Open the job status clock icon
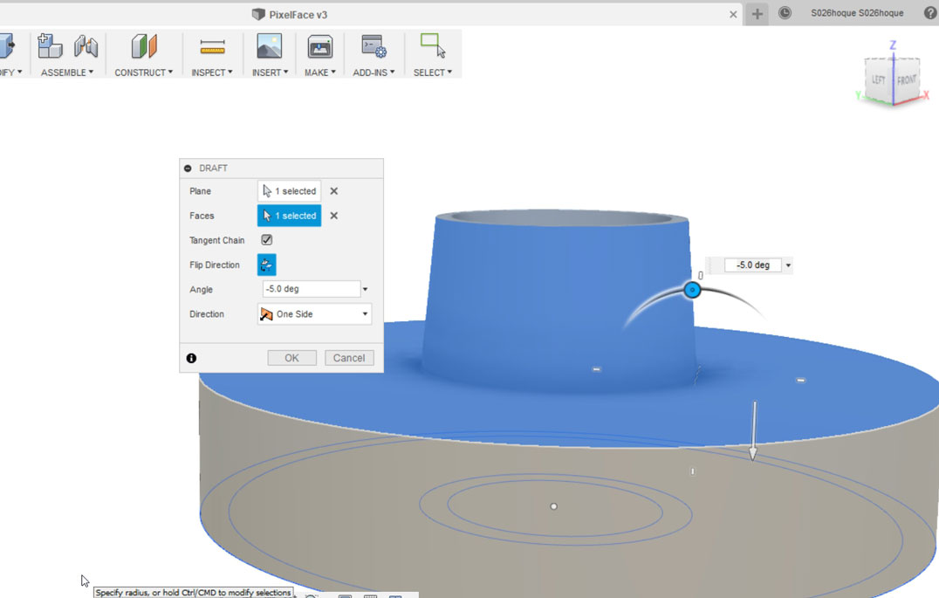Image resolution: width=939 pixels, height=598 pixels. coord(785,13)
